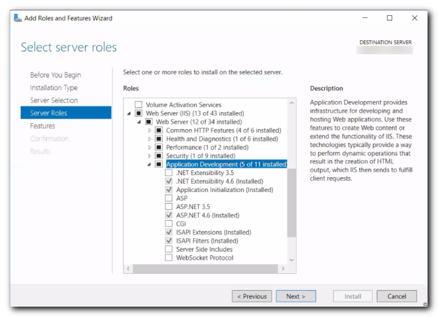
Task: Click the Next button
Action: (296, 296)
